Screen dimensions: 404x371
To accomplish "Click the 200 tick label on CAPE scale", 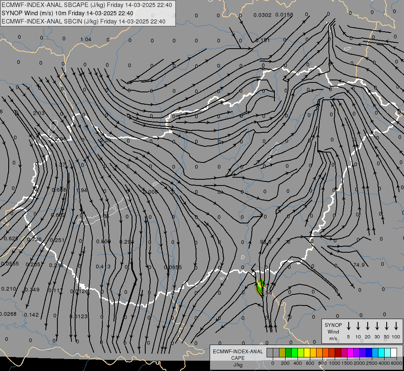I will (285, 363).
